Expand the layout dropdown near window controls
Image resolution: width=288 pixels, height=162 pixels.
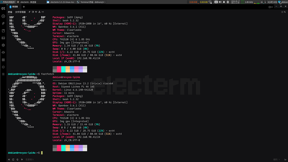pyautogui.click(x=271, y=7)
